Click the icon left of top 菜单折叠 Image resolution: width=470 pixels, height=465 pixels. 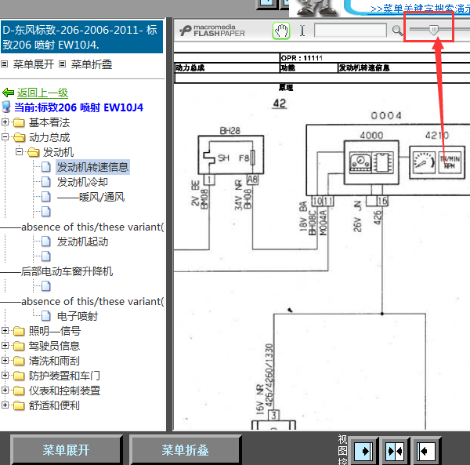coord(62,64)
